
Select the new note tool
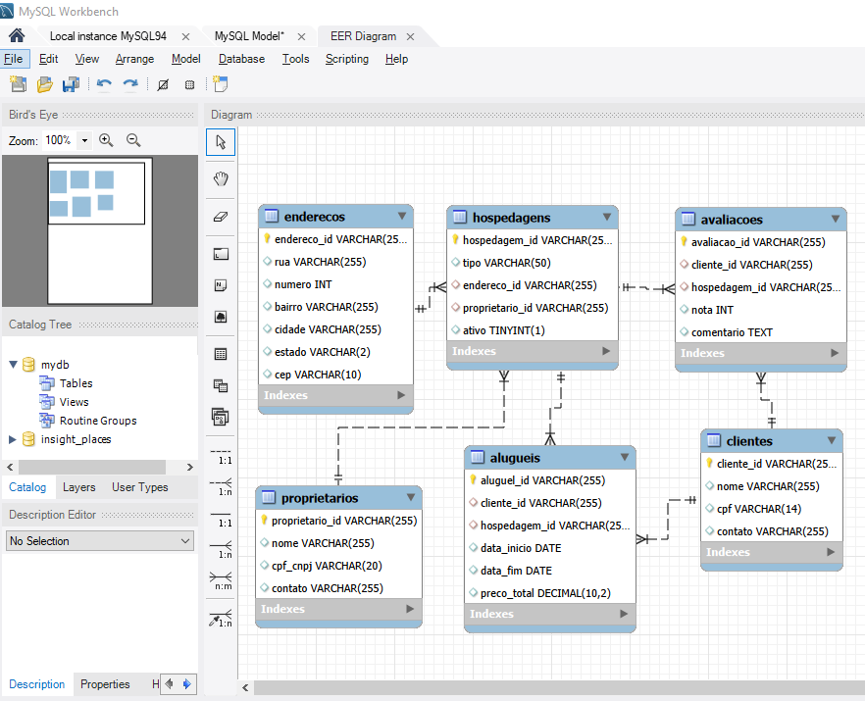coord(221,285)
